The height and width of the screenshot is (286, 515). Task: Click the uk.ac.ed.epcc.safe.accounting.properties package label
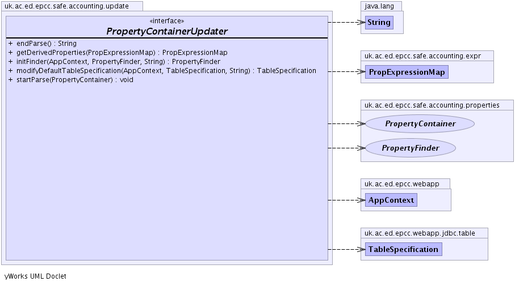tap(432, 105)
